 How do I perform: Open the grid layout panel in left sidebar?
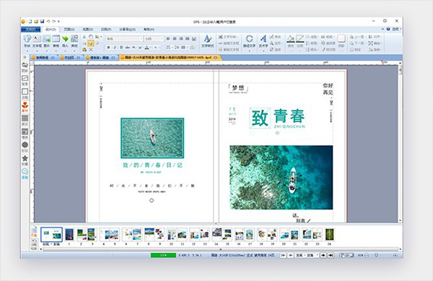(25, 120)
